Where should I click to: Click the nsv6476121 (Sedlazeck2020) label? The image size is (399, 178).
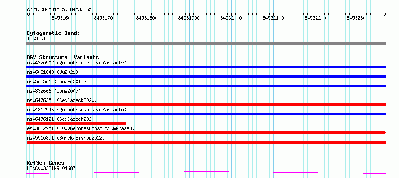(62, 119)
